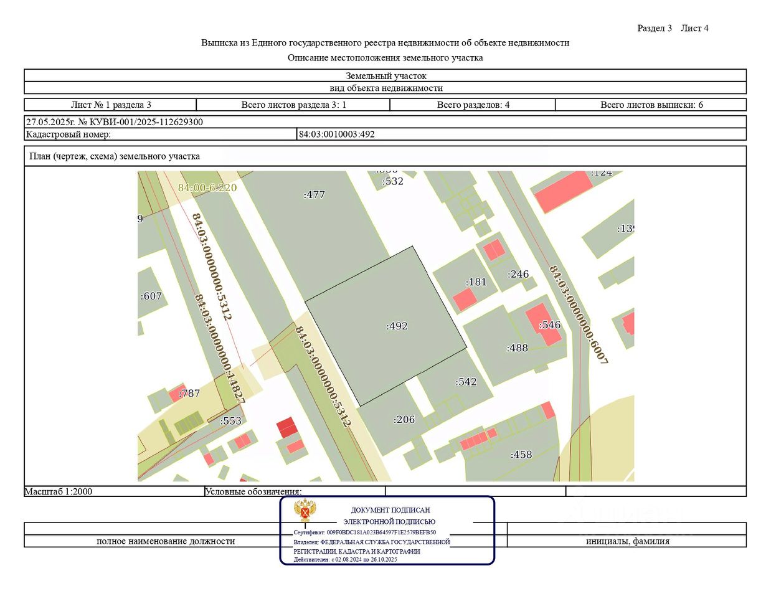The height and width of the screenshot is (596, 771).
Task: Click the 'Владелец: ФЕДЕРАЛЬНАЯ СЛУЖБА ГОСУДАРСТВЕННОЙ' line
Action: pos(372,542)
